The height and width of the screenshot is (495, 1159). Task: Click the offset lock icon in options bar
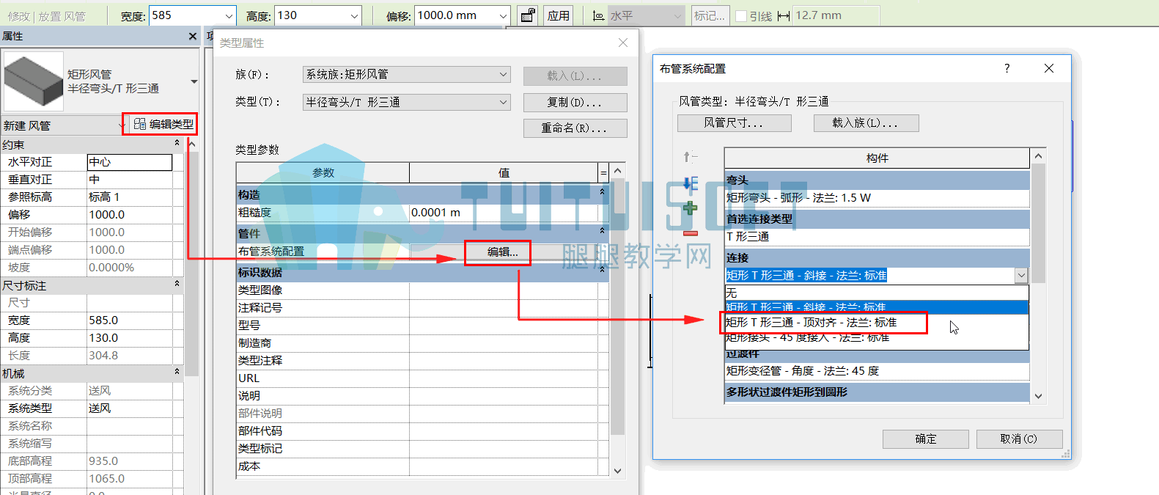(528, 15)
